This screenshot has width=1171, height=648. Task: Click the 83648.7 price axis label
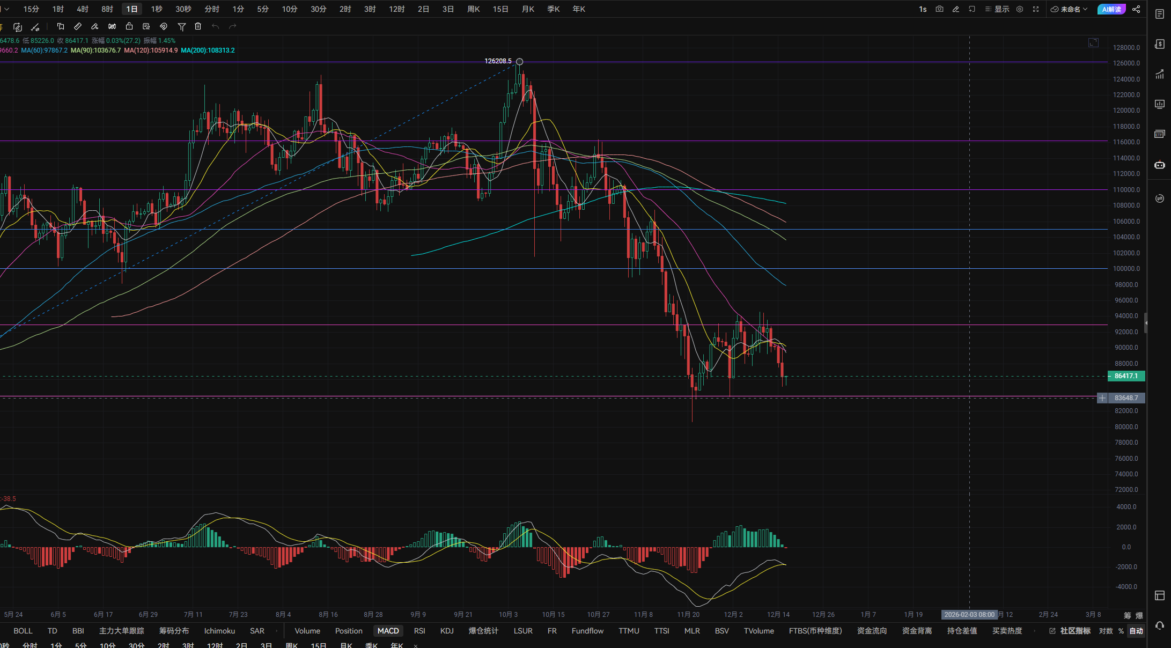[1126, 398]
